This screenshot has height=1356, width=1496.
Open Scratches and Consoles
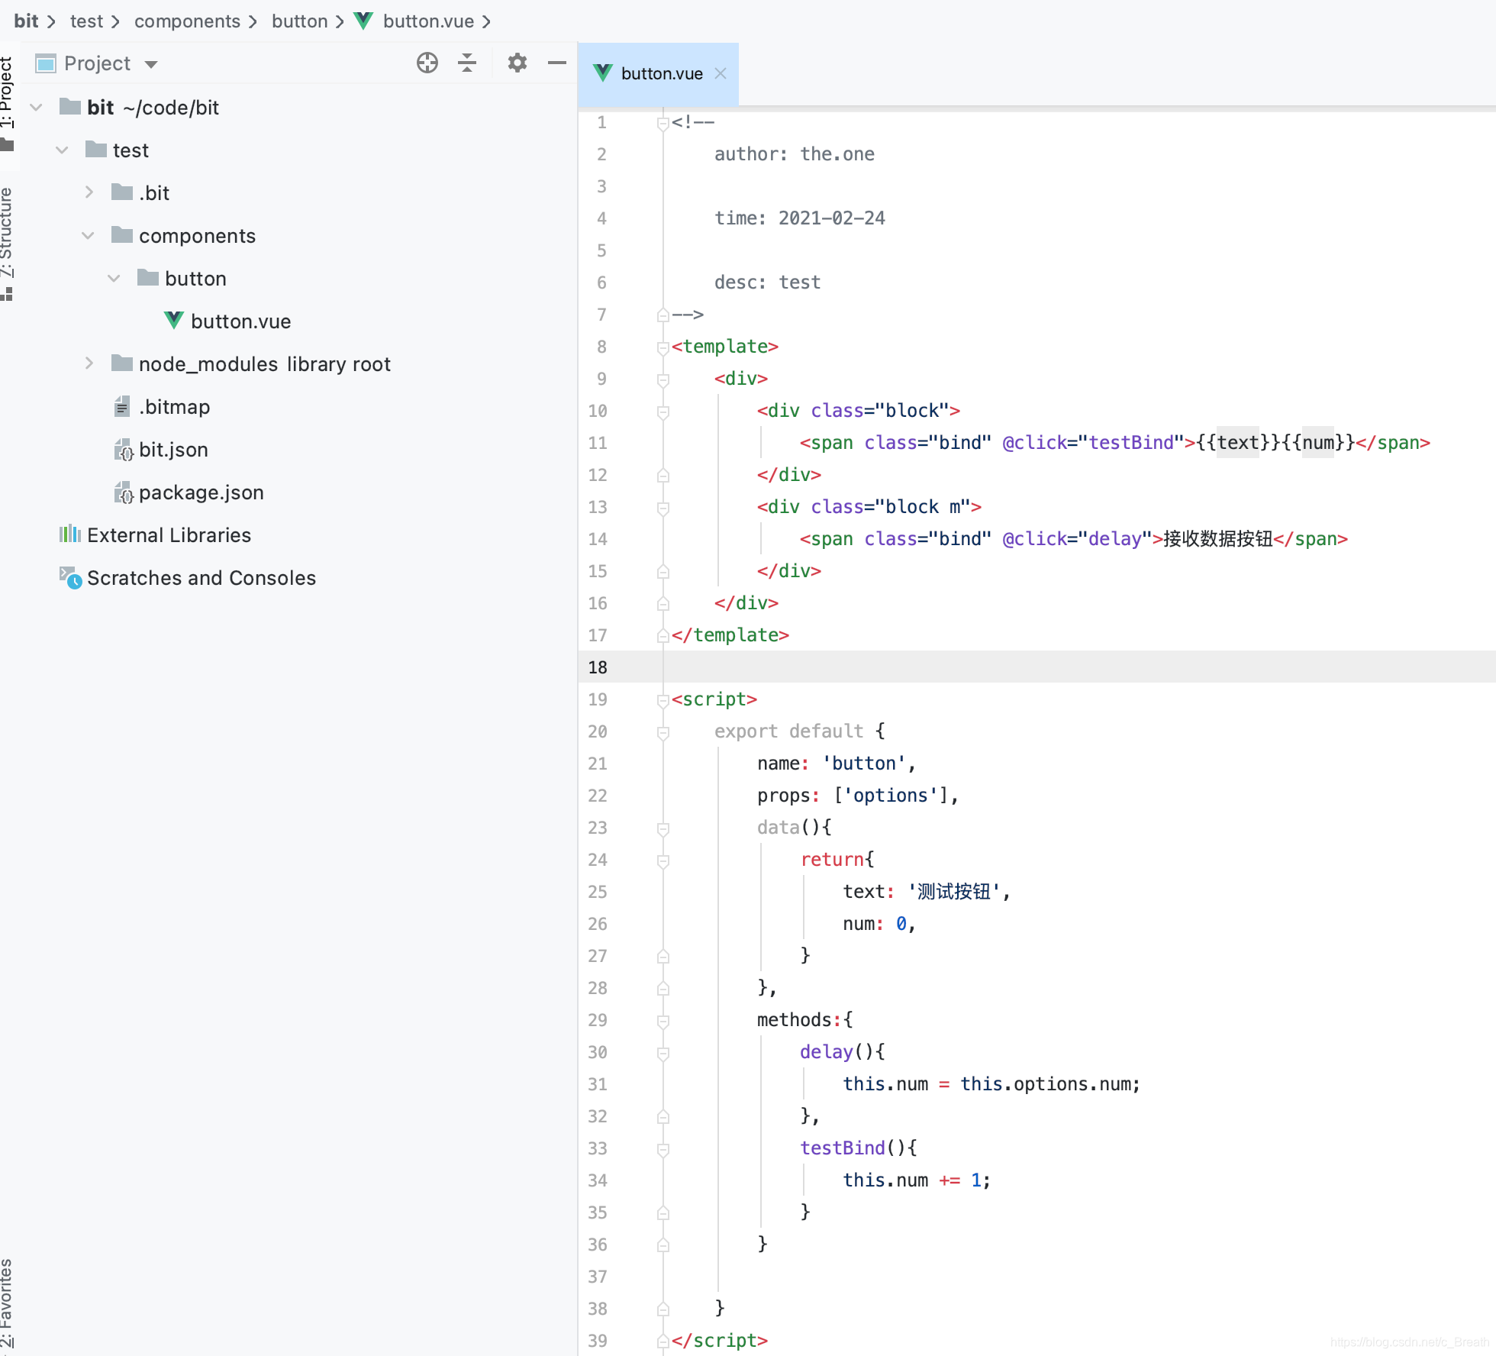pyautogui.click(x=201, y=578)
